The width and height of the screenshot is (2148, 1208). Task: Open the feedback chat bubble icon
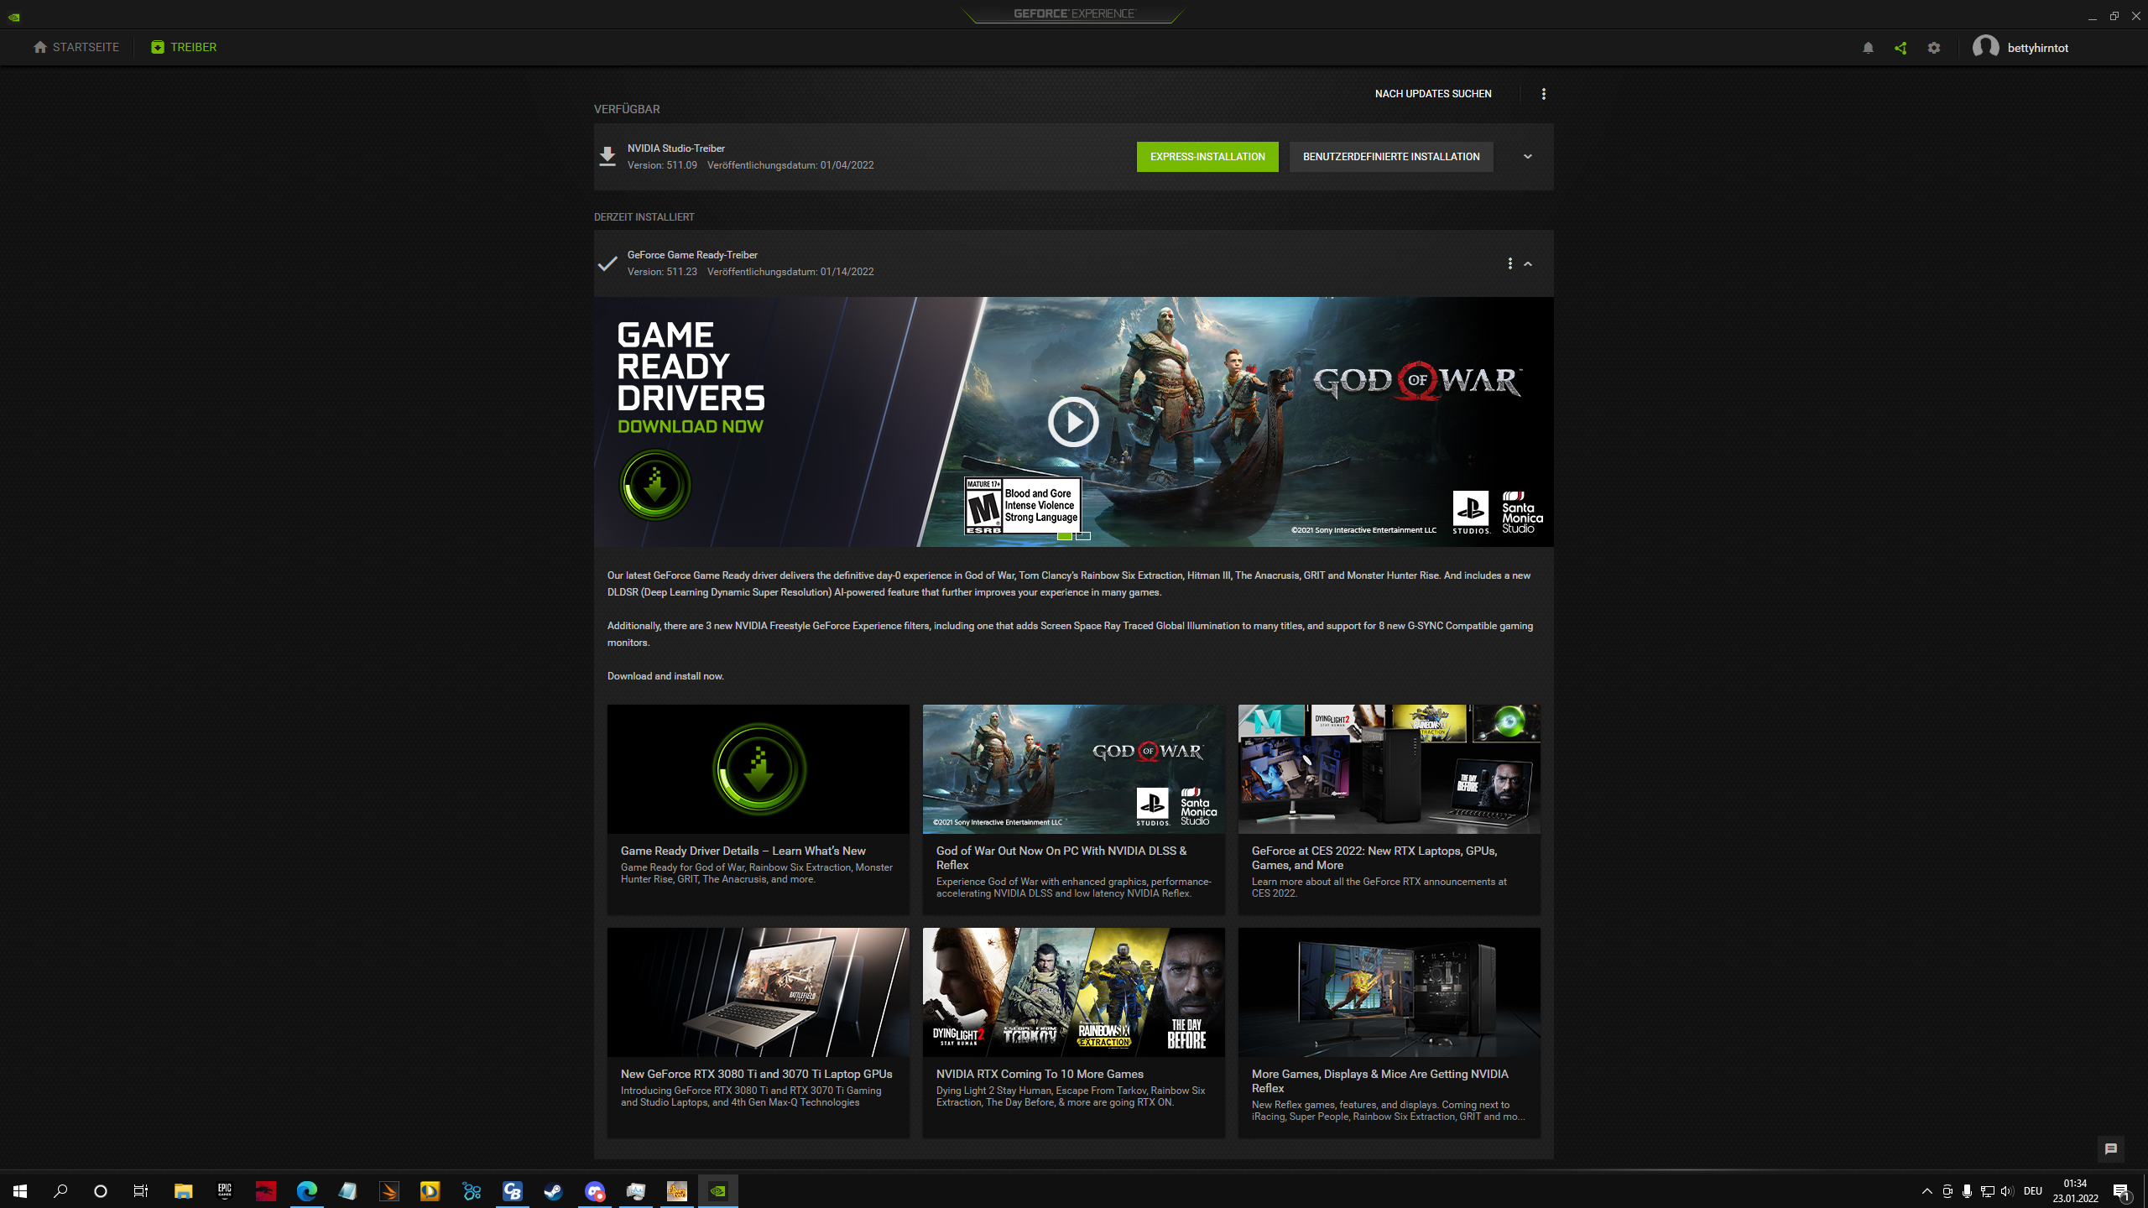pyautogui.click(x=2111, y=1148)
